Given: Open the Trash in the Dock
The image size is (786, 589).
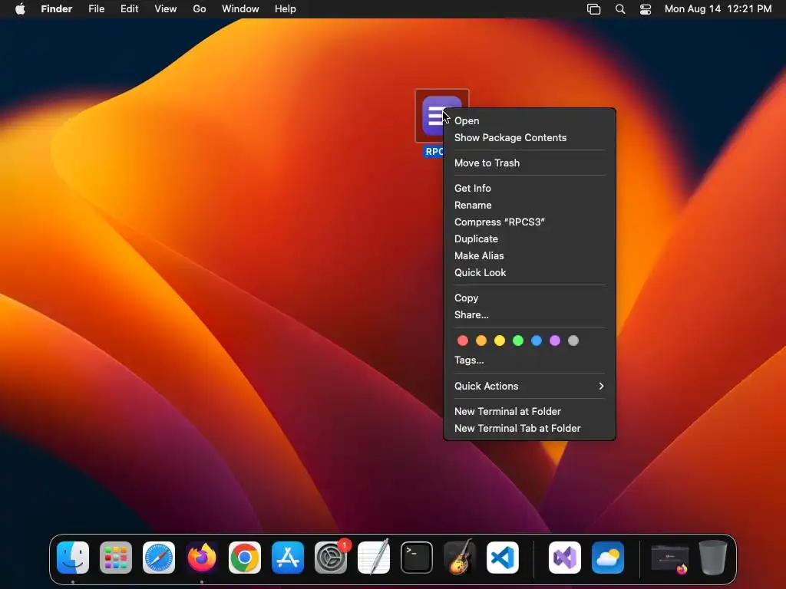Looking at the screenshot, I should pyautogui.click(x=713, y=558).
